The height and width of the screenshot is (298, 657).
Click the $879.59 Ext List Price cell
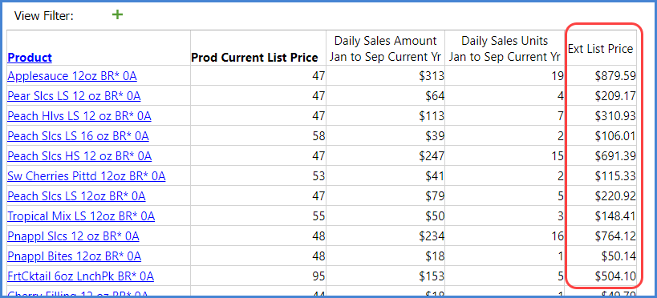tap(615, 76)
